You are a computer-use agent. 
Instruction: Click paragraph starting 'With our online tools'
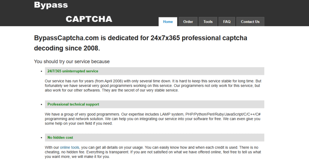tap(153, 152)
